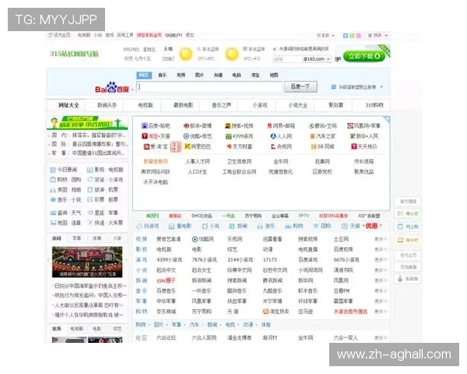Select the 音乐 search tab

click(163, 75)
